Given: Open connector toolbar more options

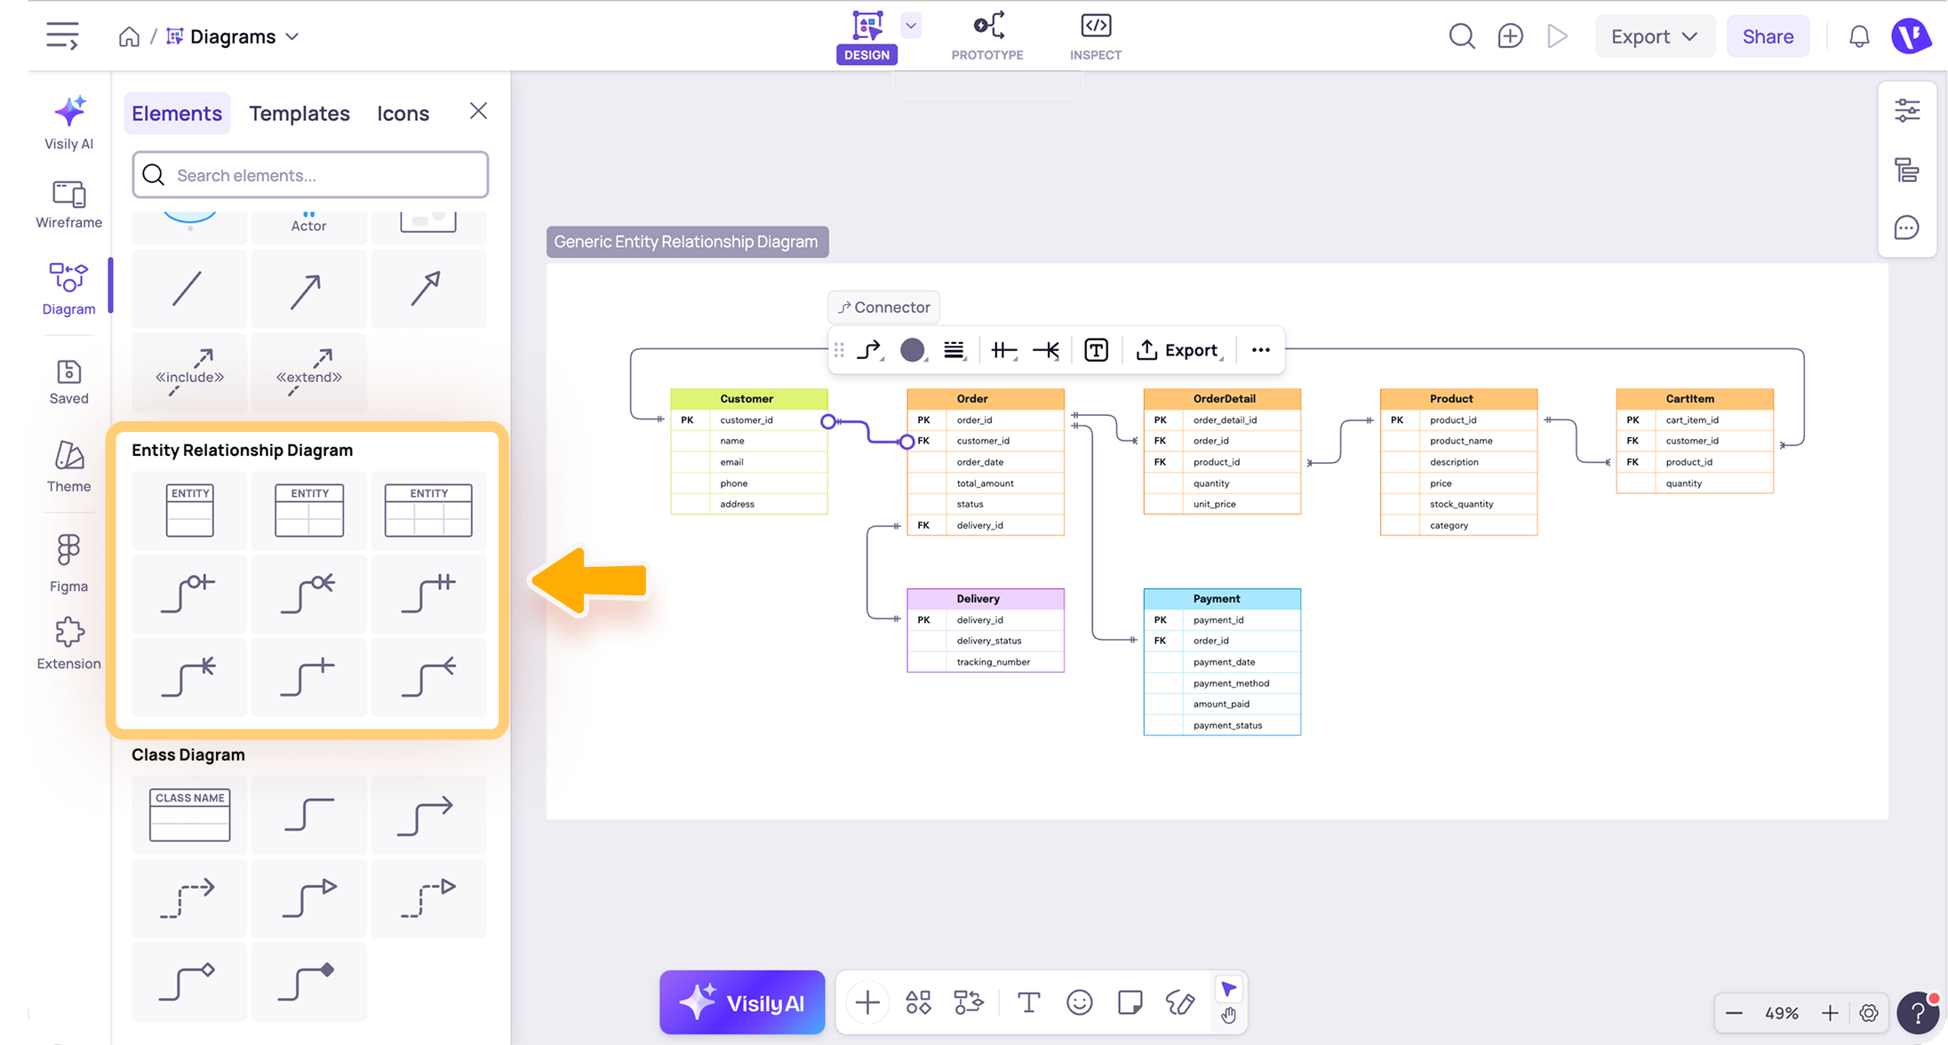Looking at the screenshot, I should tap(1260, 350).
